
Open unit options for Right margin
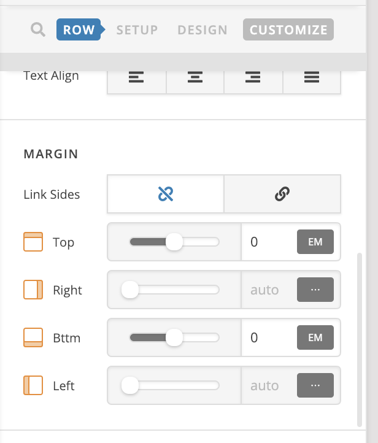pyautogui.click(x=315, y=290)
